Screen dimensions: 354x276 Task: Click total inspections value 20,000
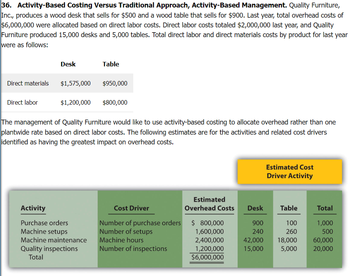(x=323, y=249)
